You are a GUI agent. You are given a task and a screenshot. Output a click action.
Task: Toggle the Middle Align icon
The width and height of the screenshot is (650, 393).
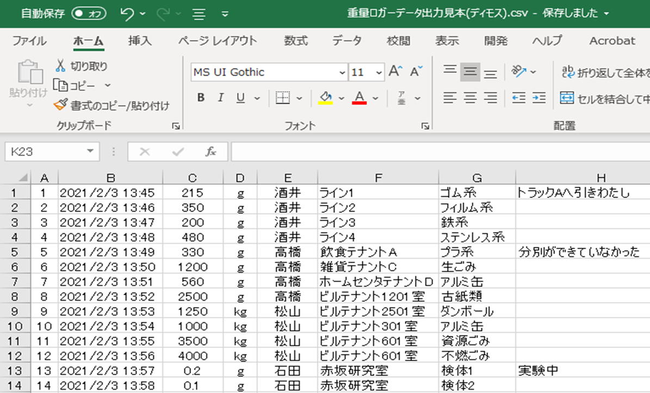[470, 72]
